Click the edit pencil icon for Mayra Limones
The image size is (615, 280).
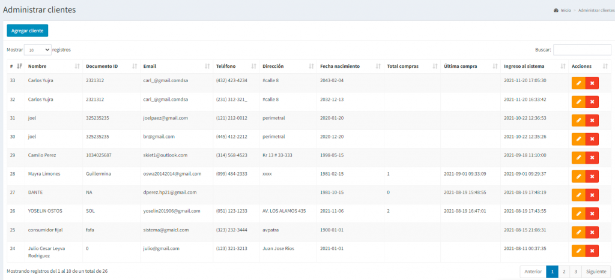[x=578, y=176]
